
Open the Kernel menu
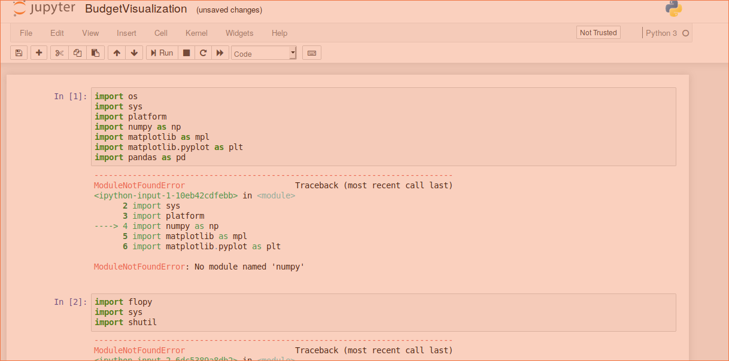[x=196, y=33]
